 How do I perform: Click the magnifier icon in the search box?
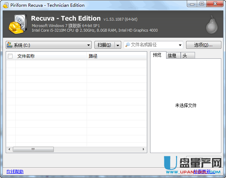coord(128,45)
